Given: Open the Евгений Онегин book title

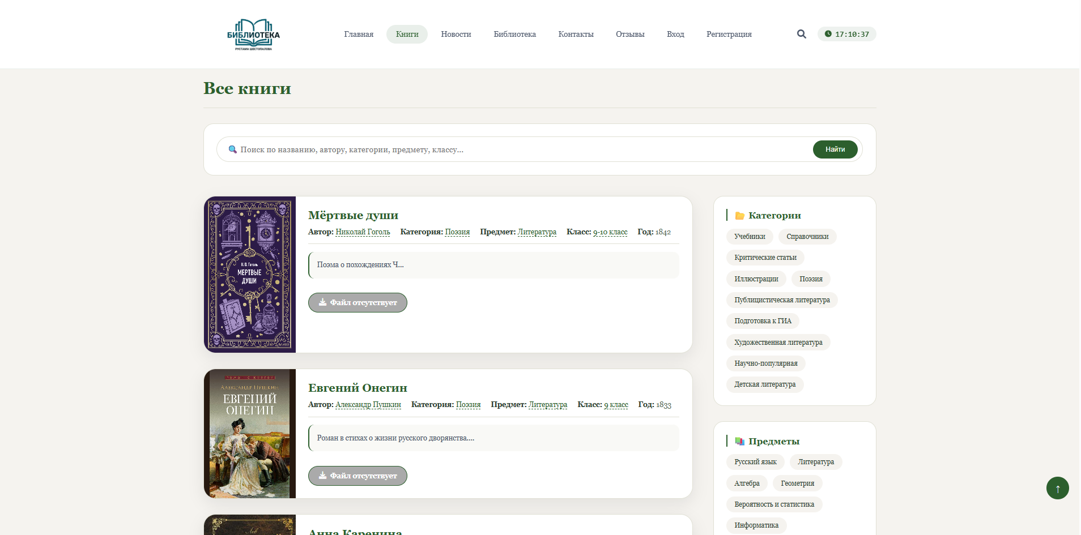Looking at the screenshot, I should (358, 388).
